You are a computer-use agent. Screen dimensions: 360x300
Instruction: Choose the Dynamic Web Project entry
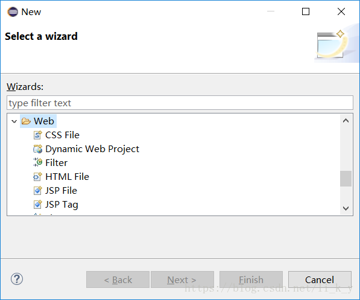pos(92,149)
